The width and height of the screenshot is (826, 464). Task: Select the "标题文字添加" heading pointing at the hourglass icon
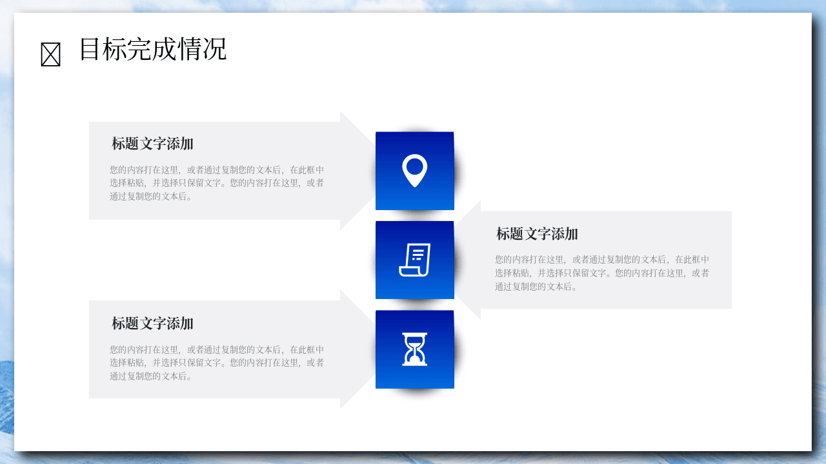[153, 324]
